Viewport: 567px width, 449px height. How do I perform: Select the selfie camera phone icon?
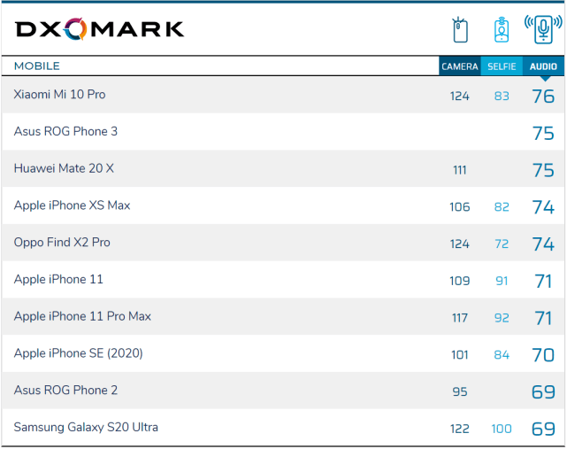pyautogui.click(x=502, y=30)
